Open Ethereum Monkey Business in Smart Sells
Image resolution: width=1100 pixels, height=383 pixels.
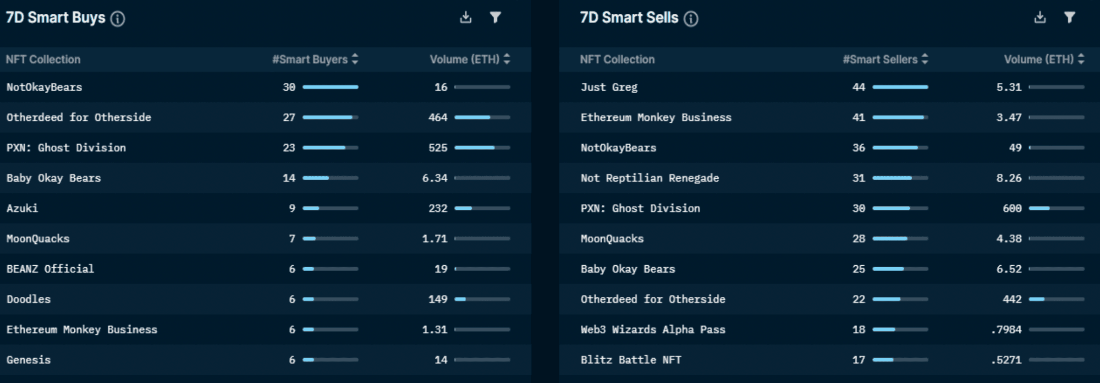pyautogui.click(x=656, y=117)
